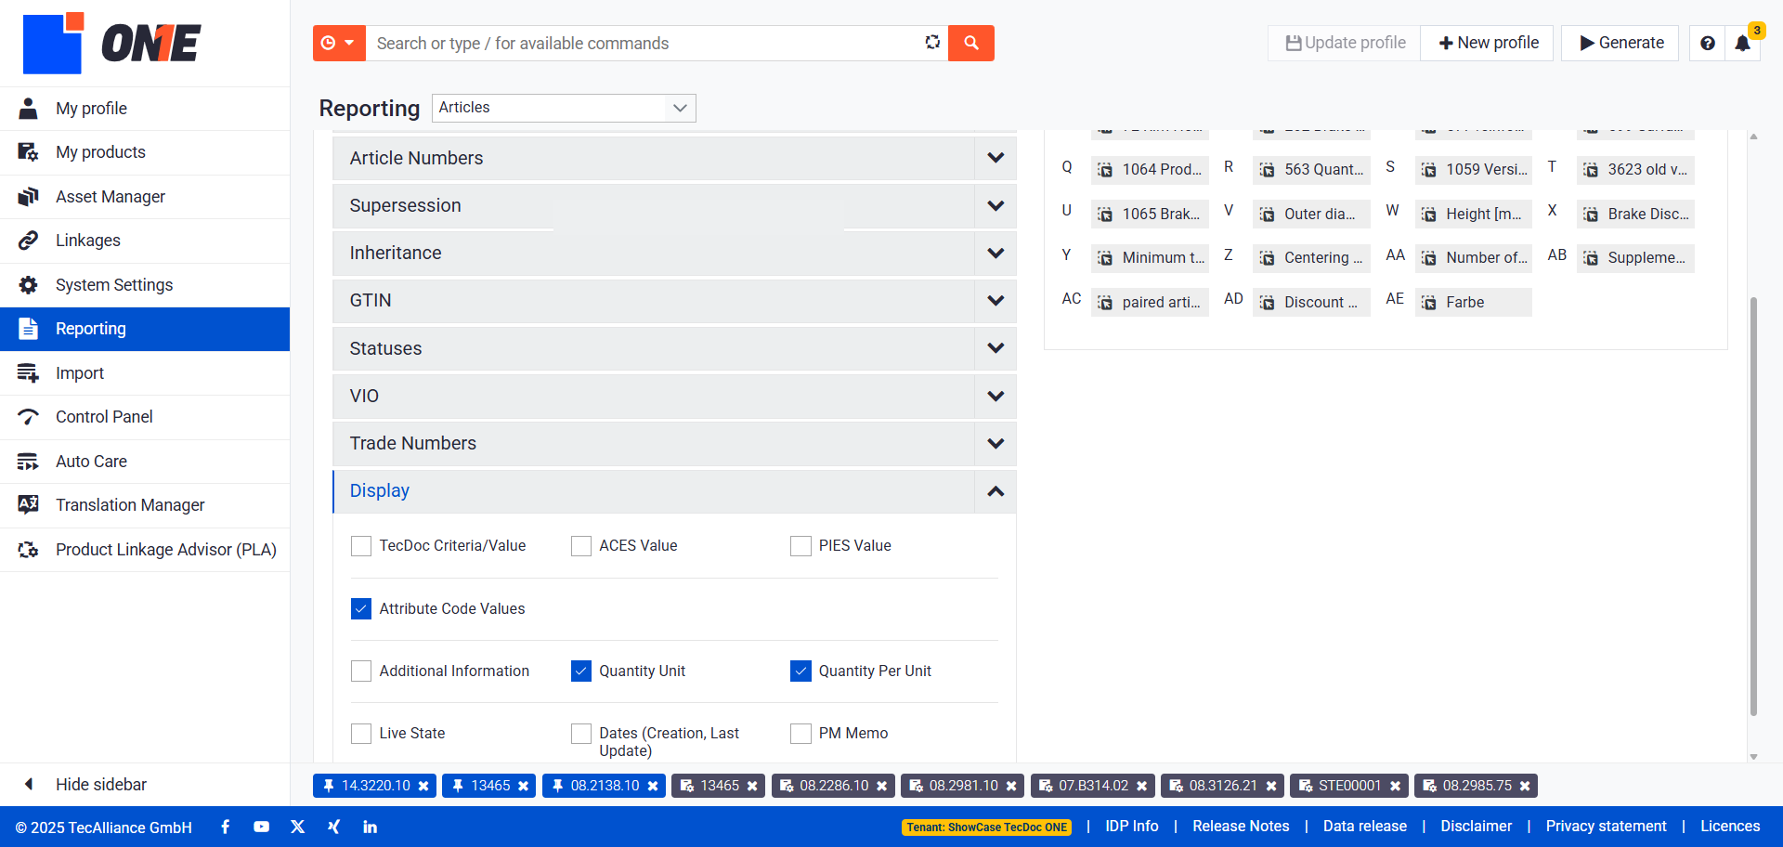Uncheck Quantity Unit checkbox
1783x847 pixels.
[581, 671]
